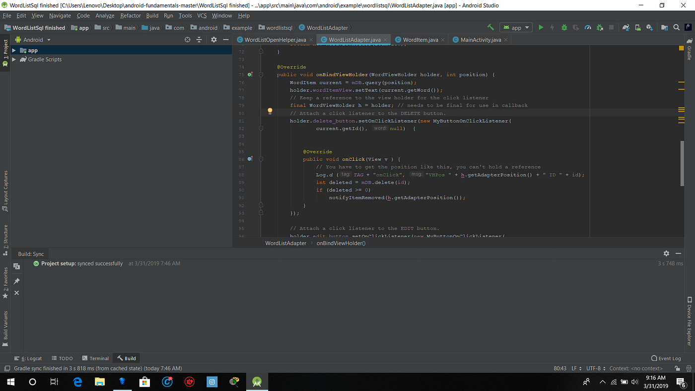Pin the Build tool window
Viewport: 695px width, 391px height.
[16, 280]
